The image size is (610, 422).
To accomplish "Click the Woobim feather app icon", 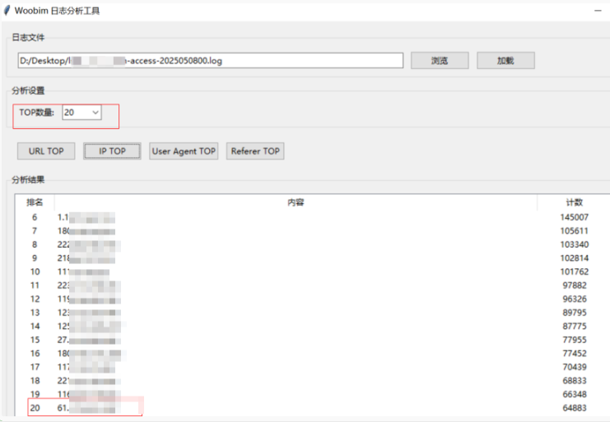I will (x=7, y=11).
